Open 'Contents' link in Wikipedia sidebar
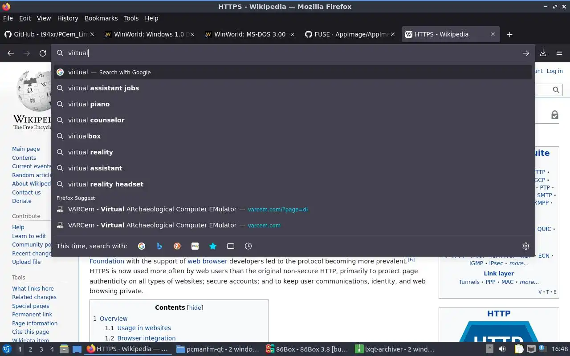The width and height of the screenshot is (570, 356). coord(24,158)
